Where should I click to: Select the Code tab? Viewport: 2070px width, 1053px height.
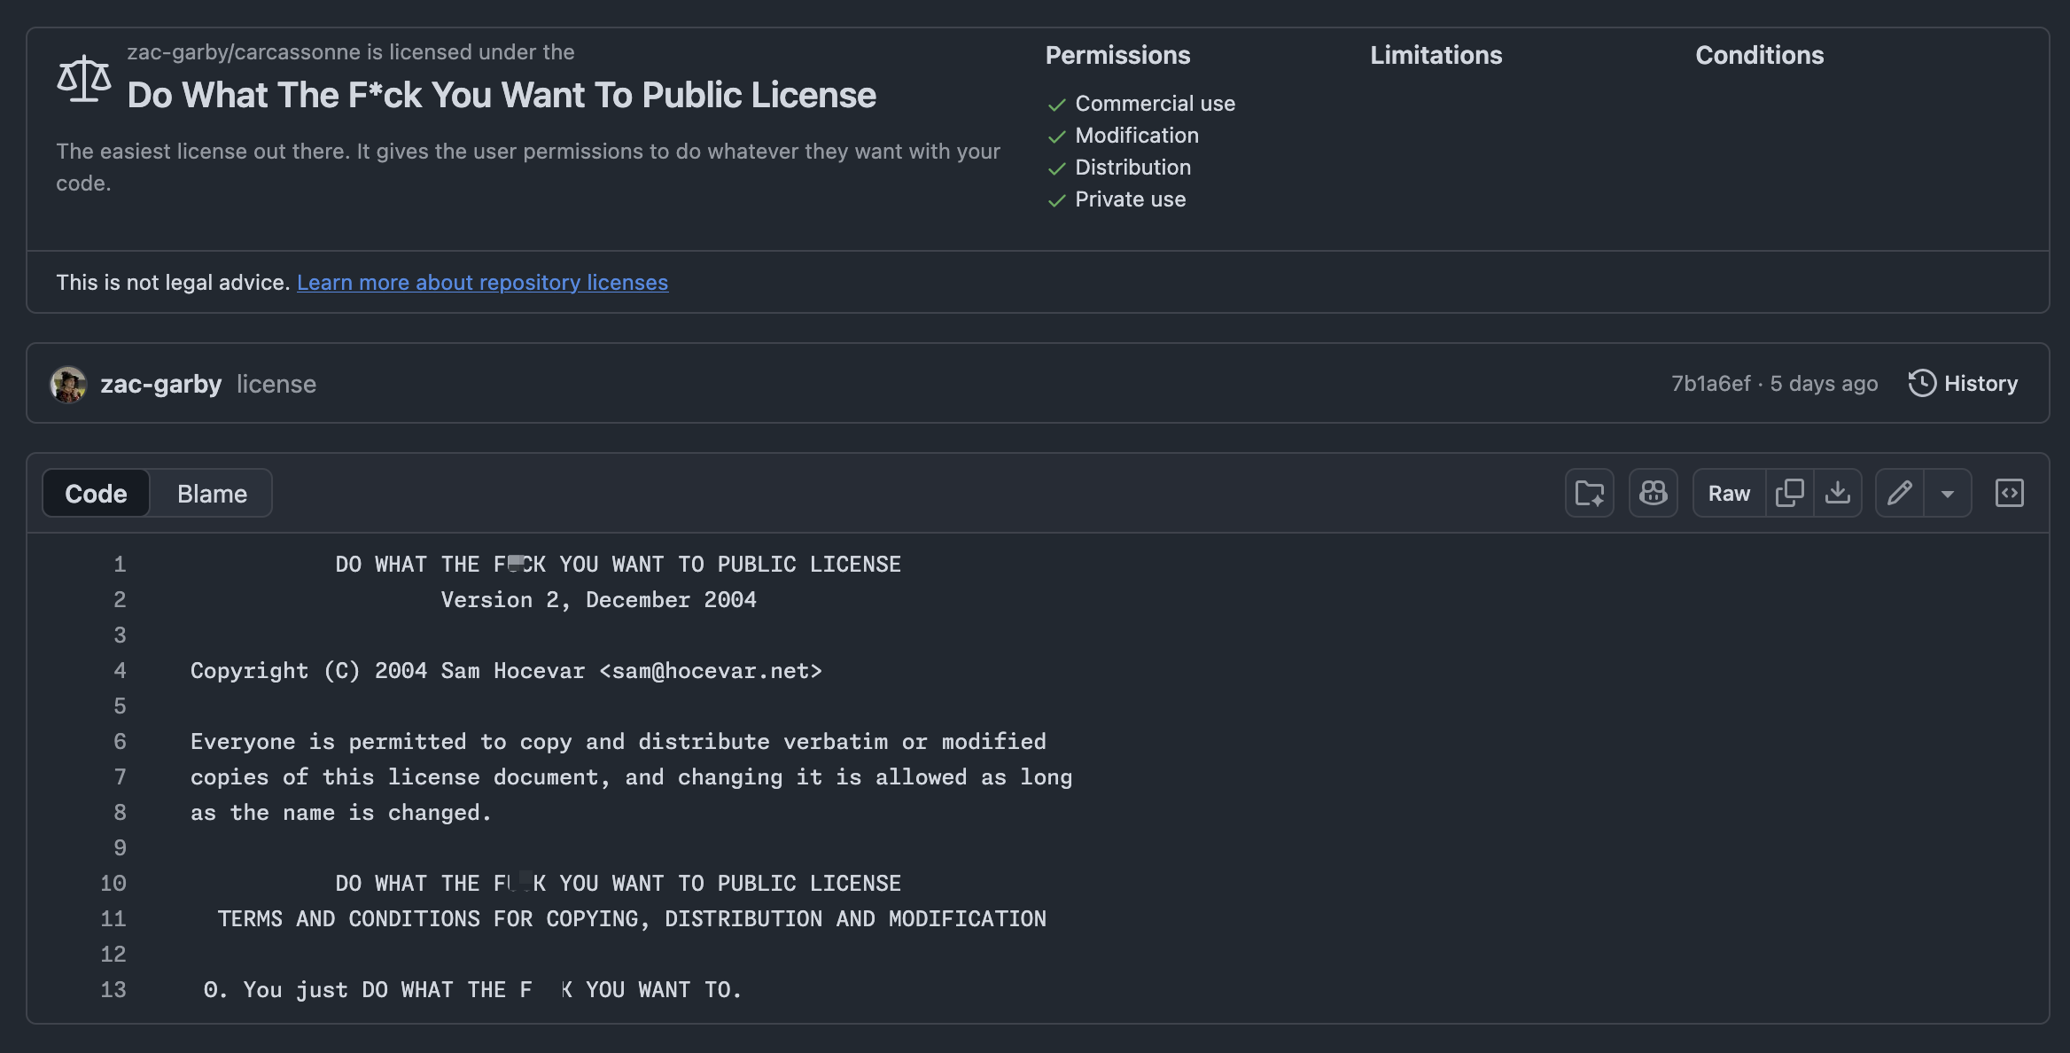coord(96,493)
